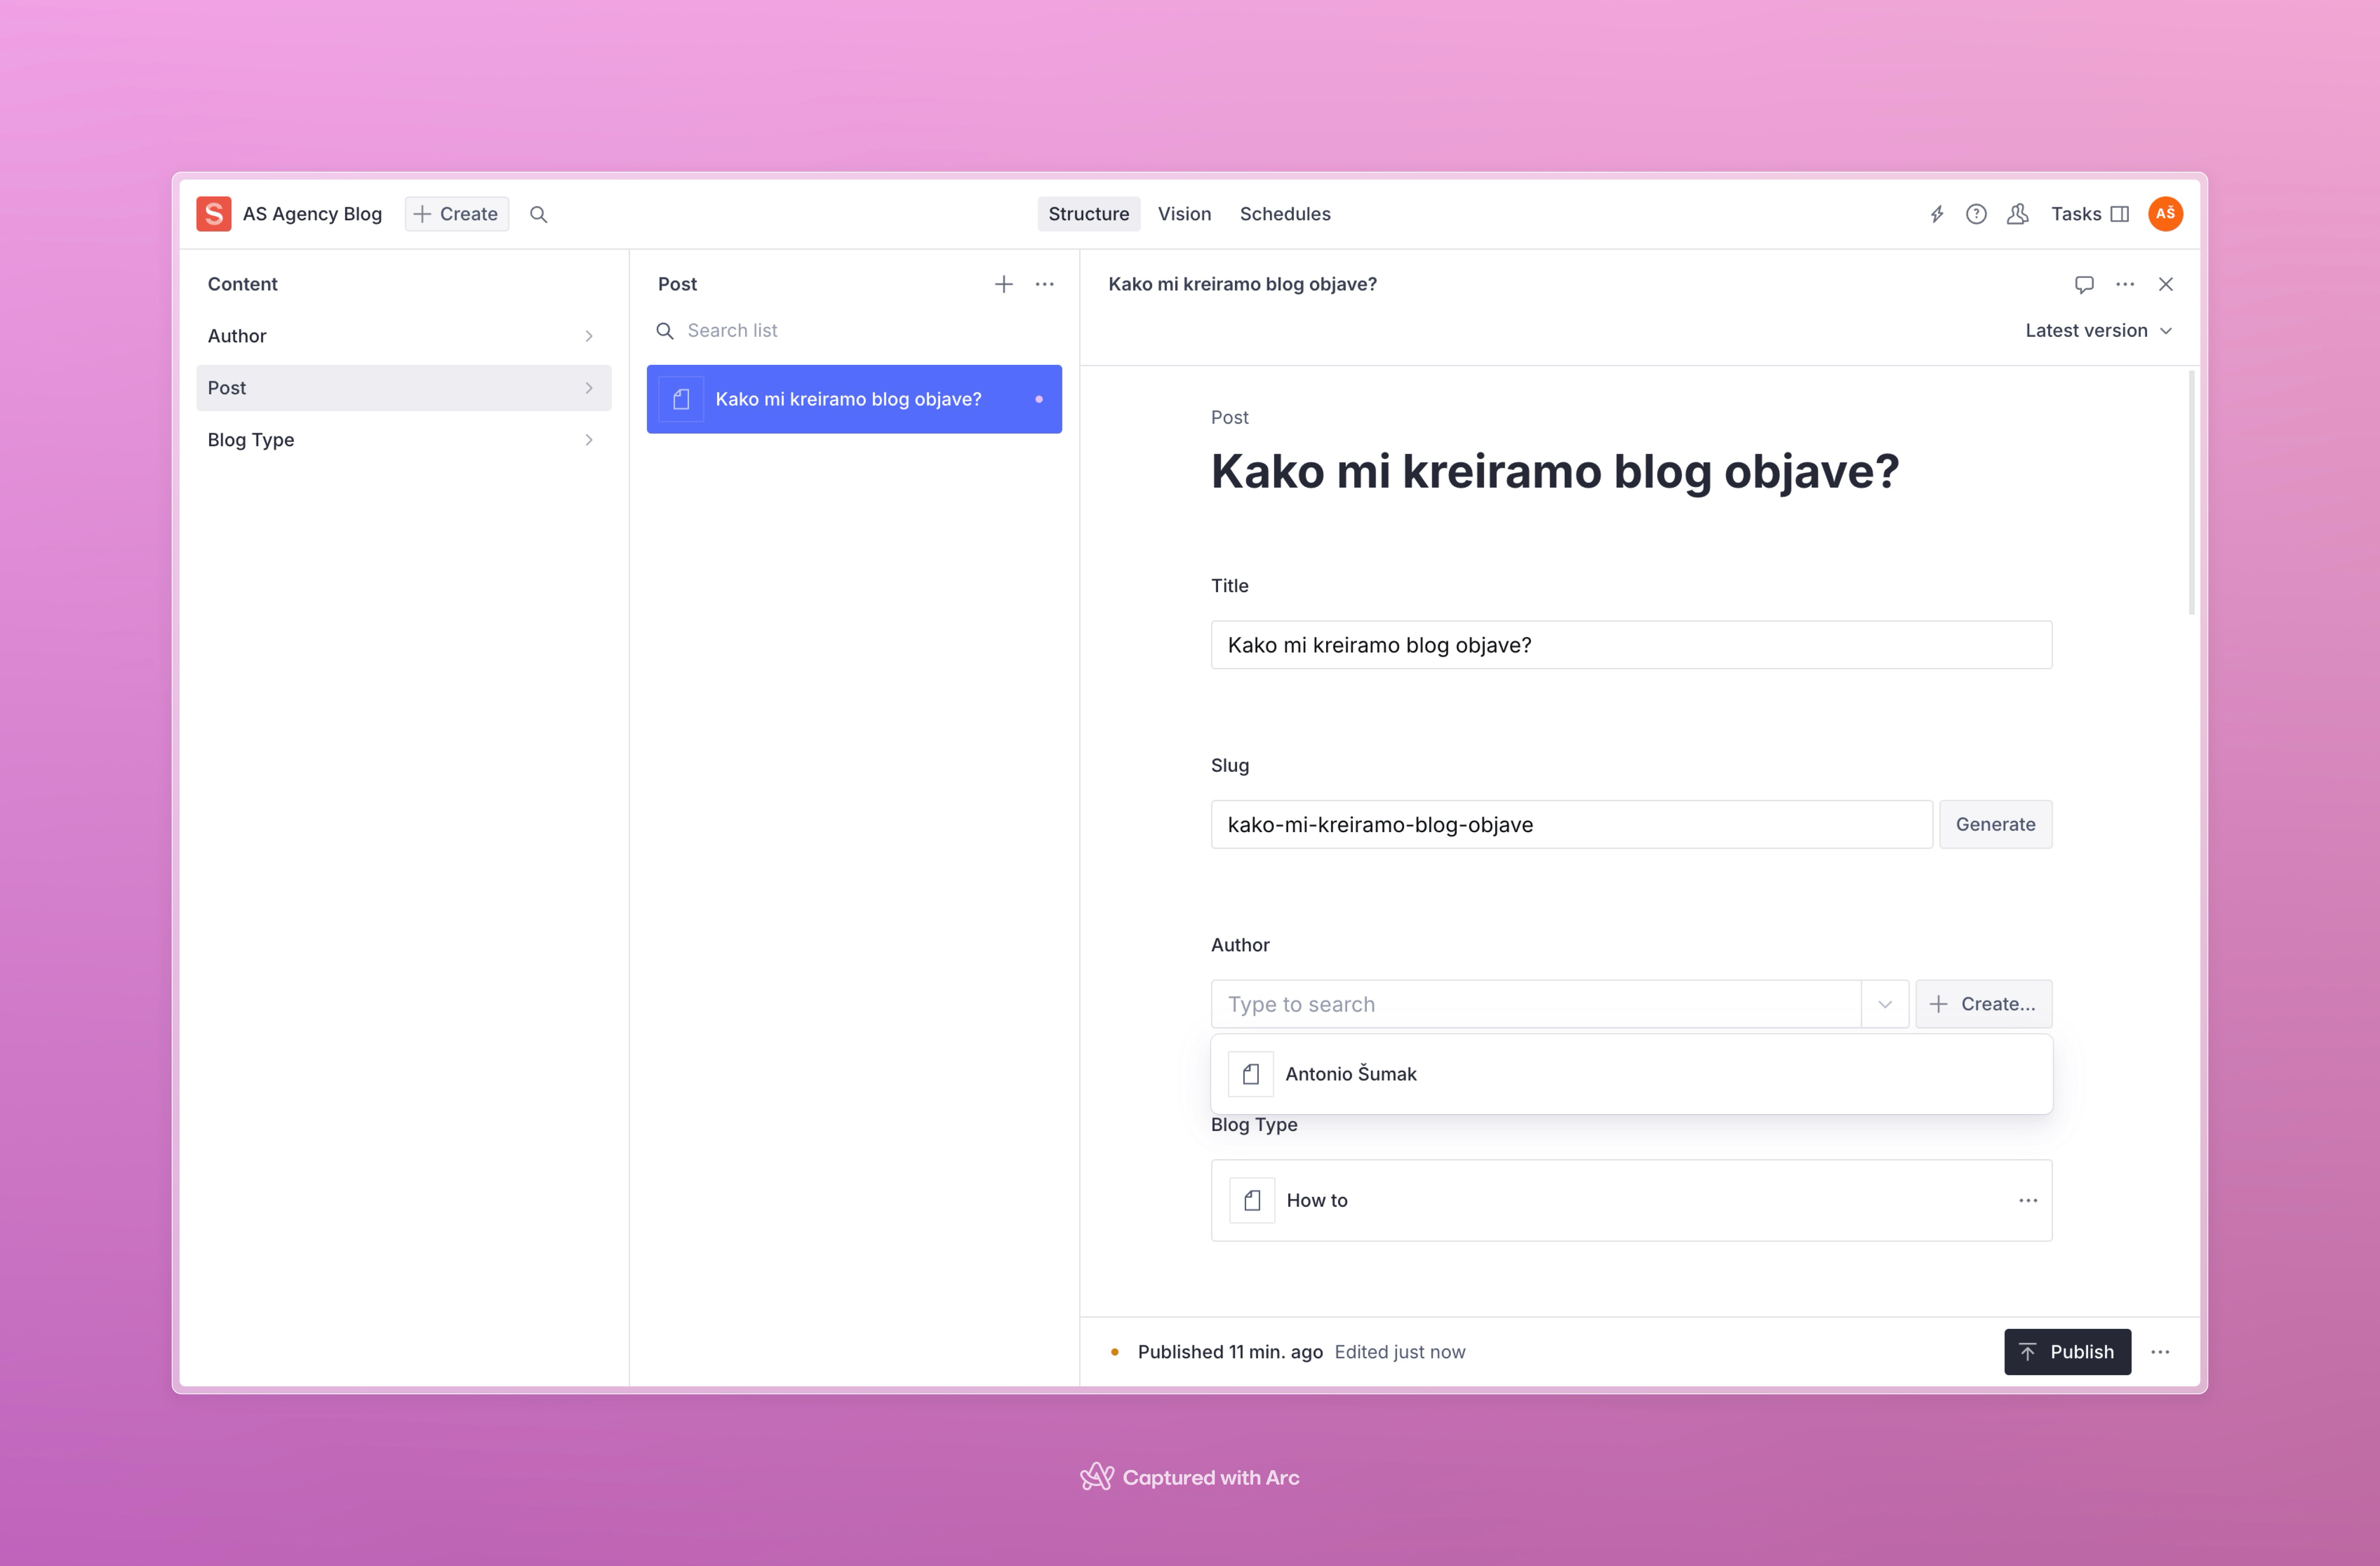Image resolution: width=2380 pixels, height=1566 pixels.
Task: Click Generate next to the slug field
Action: click(1995, 824)
